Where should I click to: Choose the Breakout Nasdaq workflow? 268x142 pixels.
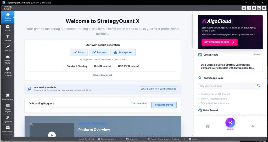pos(77,66)
